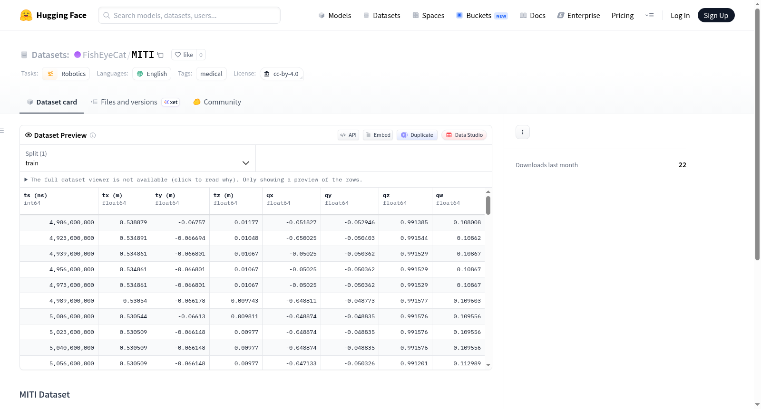Click the like count number
761x409 pixels.
pos(201,55)
